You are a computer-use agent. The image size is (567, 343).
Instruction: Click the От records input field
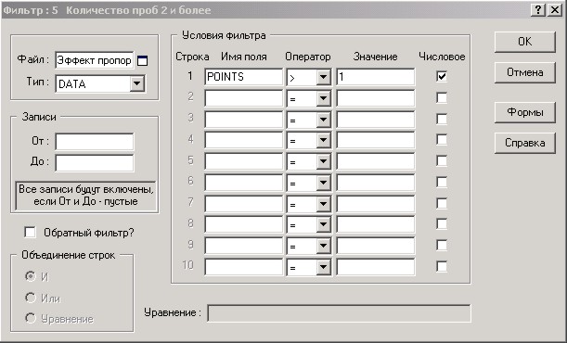(95, 141)
